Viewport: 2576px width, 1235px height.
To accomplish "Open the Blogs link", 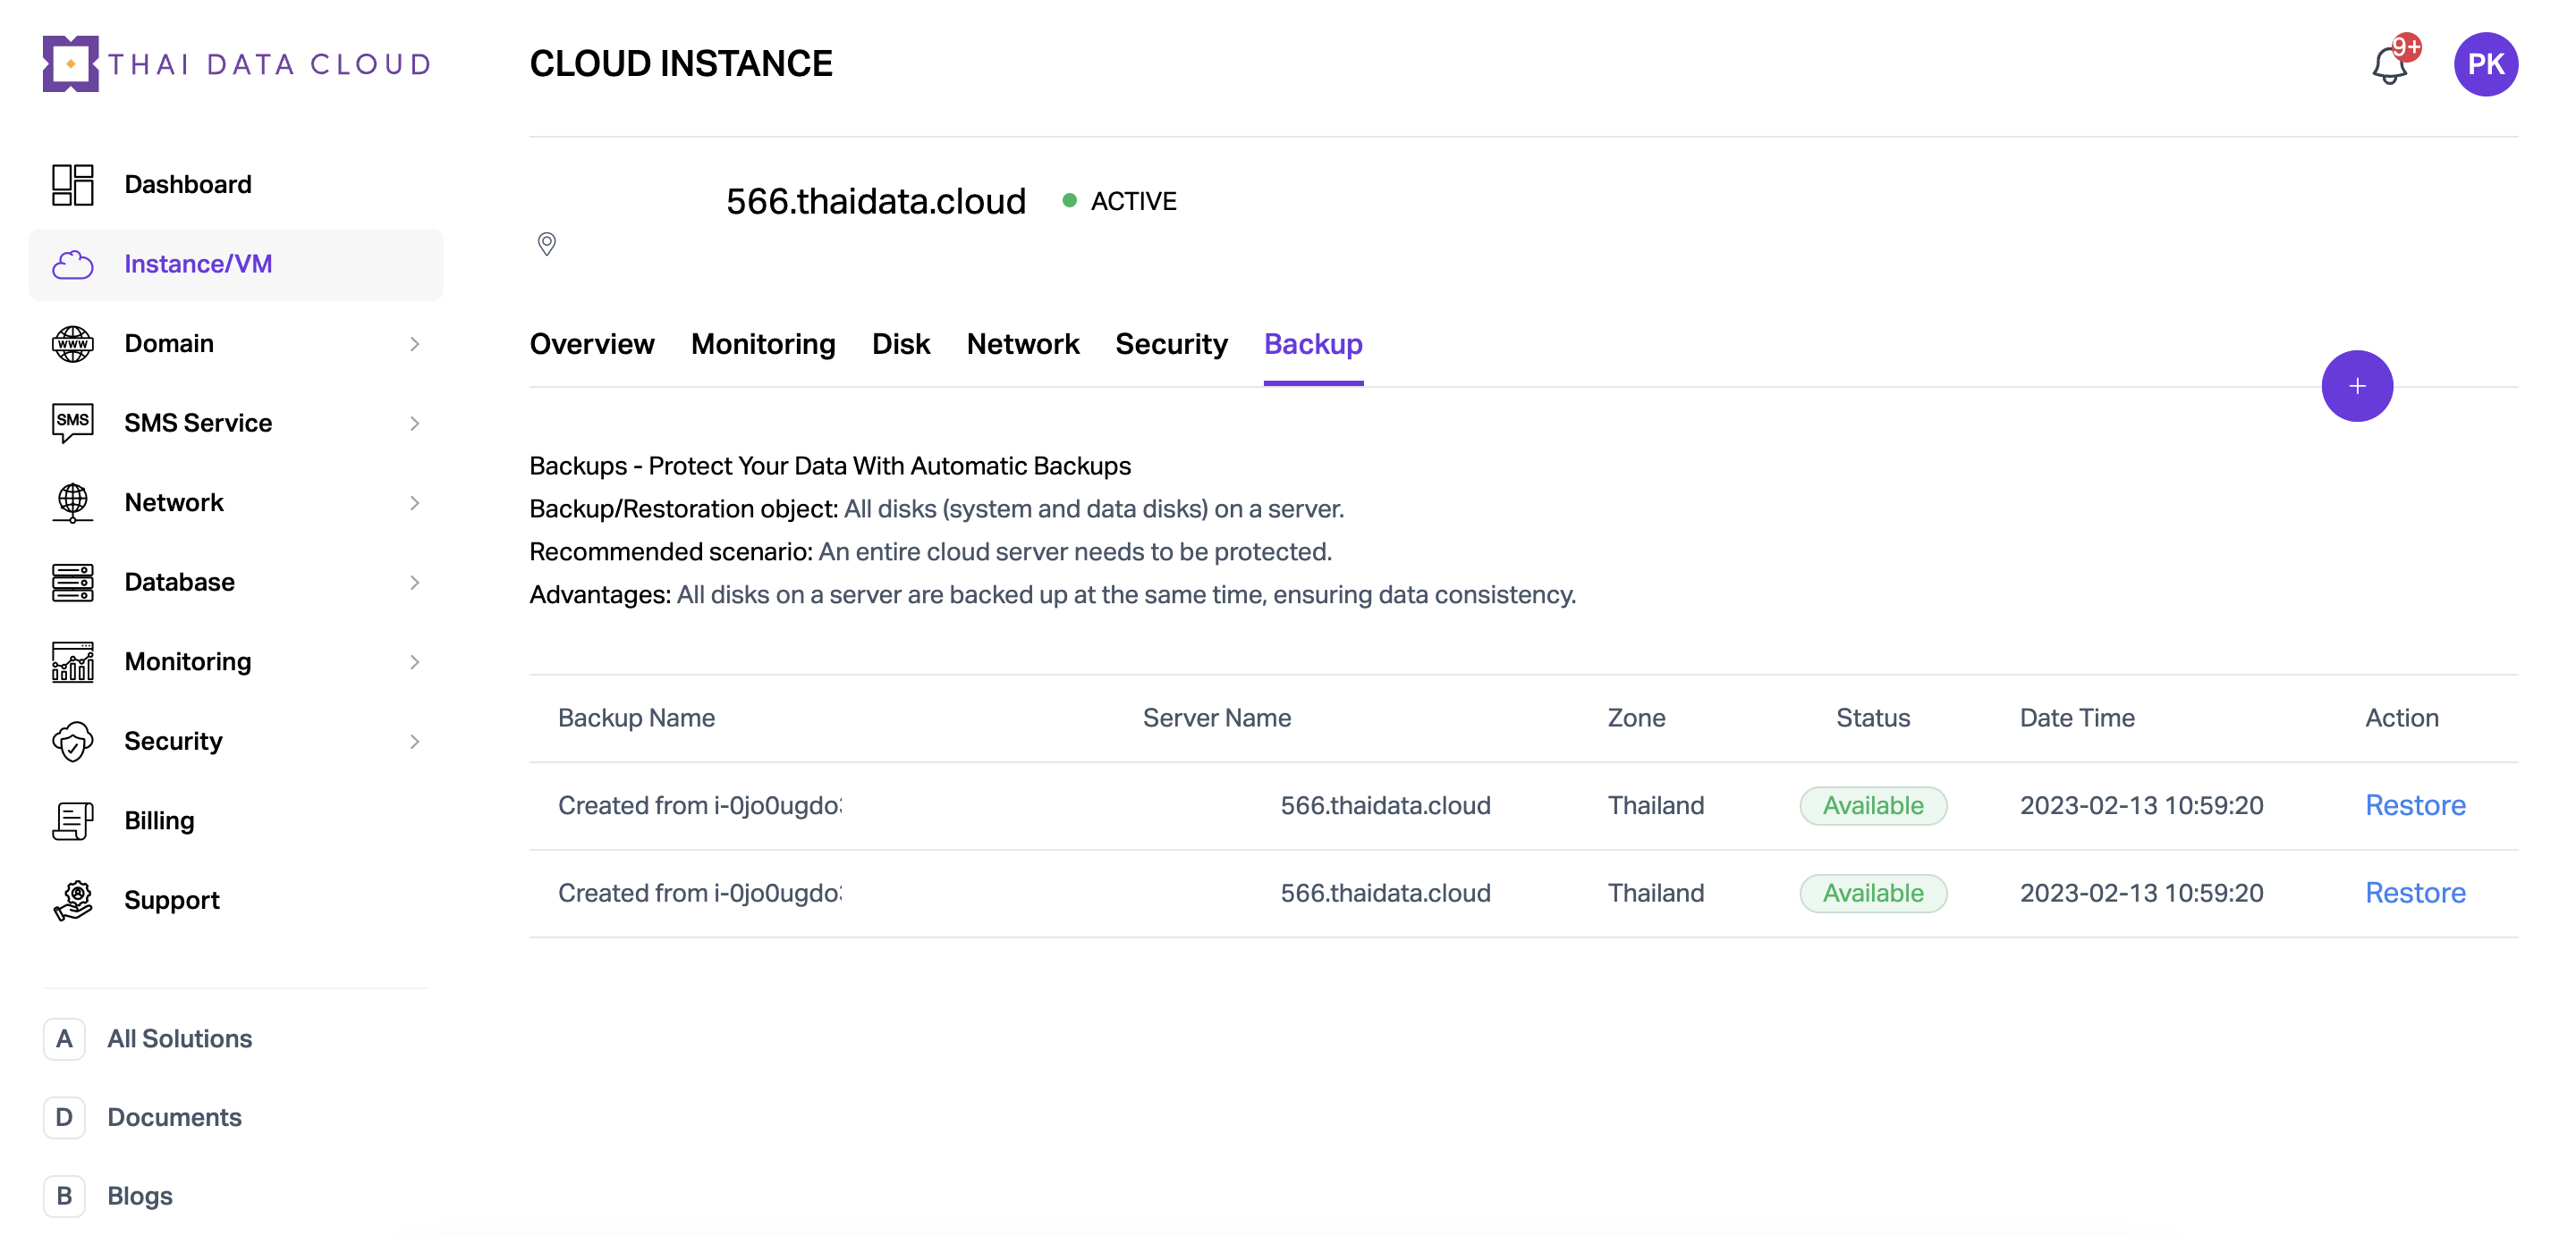I will pyautogui.click(x=140, y=1196).
